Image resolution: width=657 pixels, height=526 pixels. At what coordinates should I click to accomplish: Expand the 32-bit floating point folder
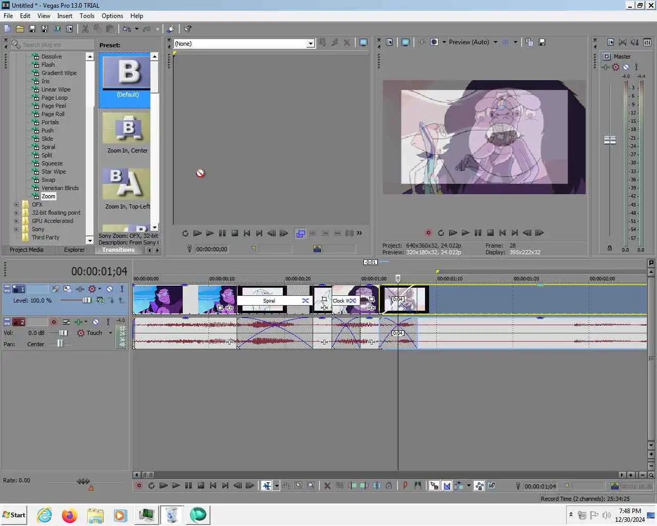point(16,213)
